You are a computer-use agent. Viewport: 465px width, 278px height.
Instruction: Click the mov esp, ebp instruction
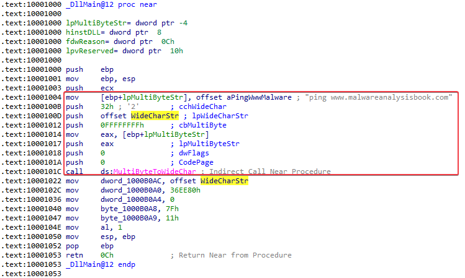[101, 237]
